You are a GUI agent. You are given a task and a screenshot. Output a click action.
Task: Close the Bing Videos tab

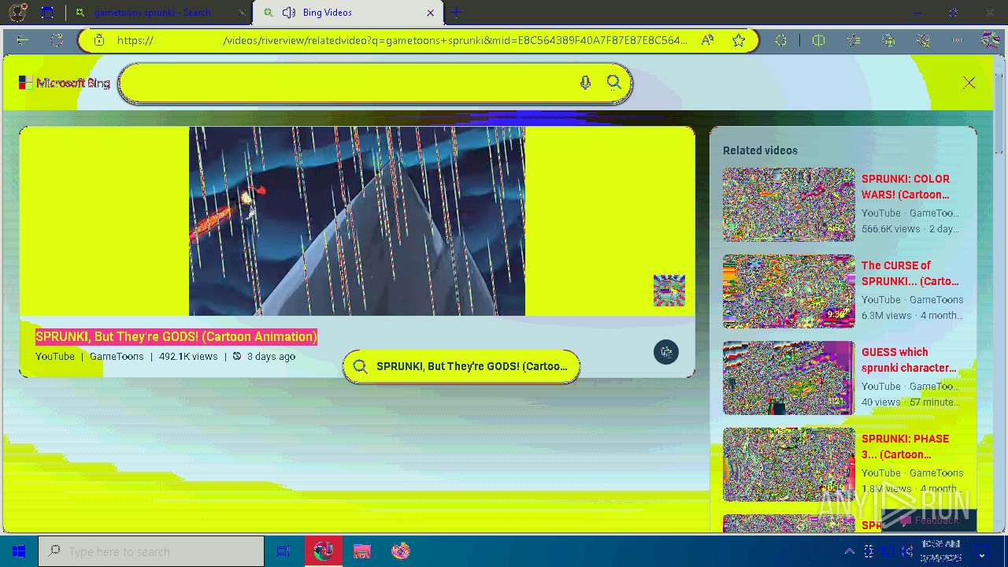point(430,13)
